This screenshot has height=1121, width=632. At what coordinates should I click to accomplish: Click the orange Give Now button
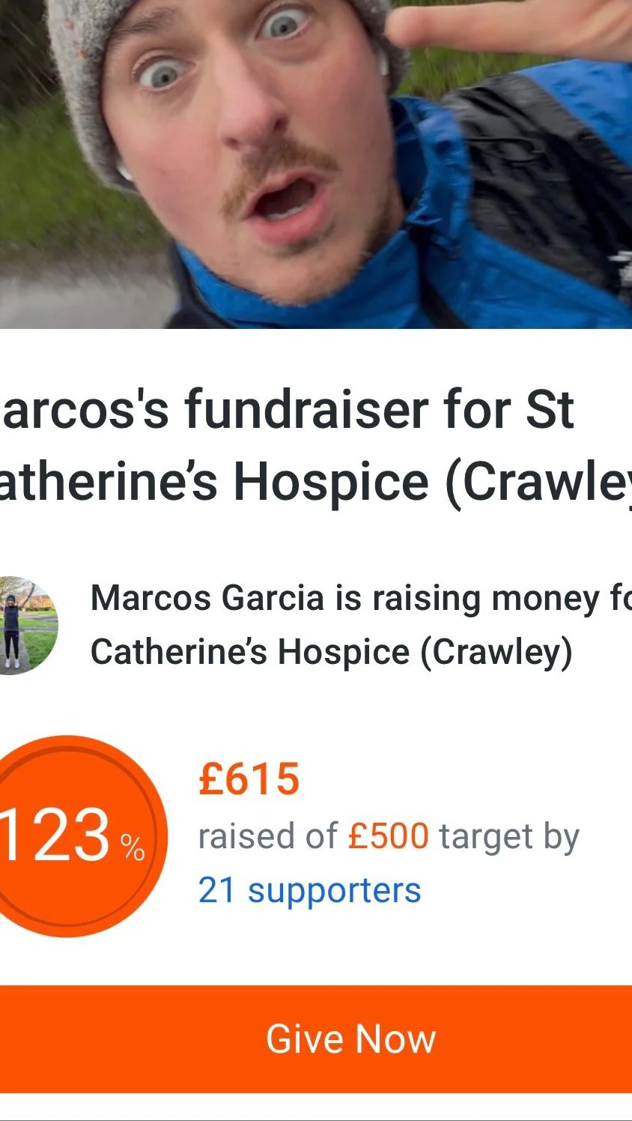point(316,1039)
